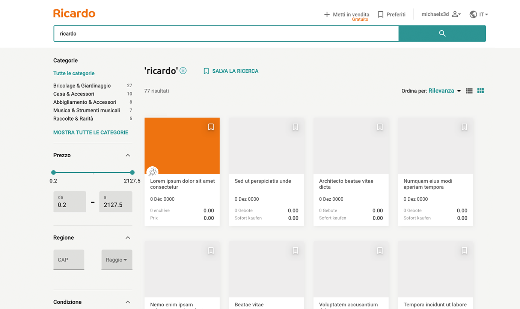Click the 'a' maximum price field
The height and width of the screenshot is (309, 520).
point(116,202)
